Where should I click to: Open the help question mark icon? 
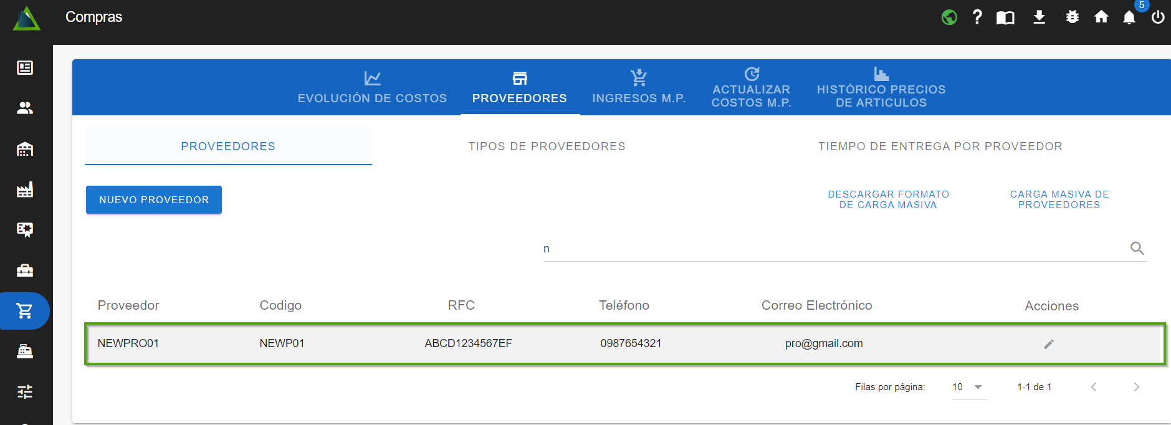click(x=977, y=17)
